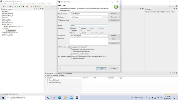Click the Collapse All icon in Package Explorer
The image size is (178, 100).
click(34, 9)
